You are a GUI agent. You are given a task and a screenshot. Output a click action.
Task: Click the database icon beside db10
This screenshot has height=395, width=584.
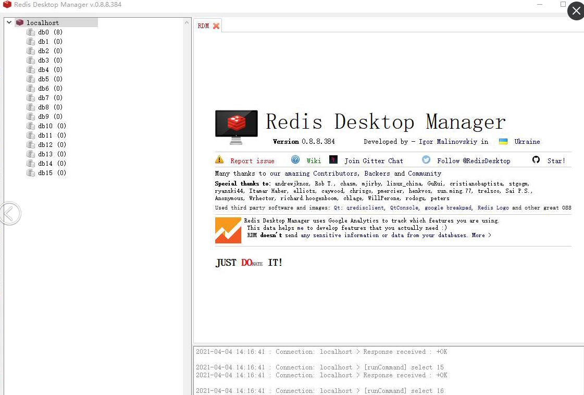pyautogui.click(x=31, y=126)
